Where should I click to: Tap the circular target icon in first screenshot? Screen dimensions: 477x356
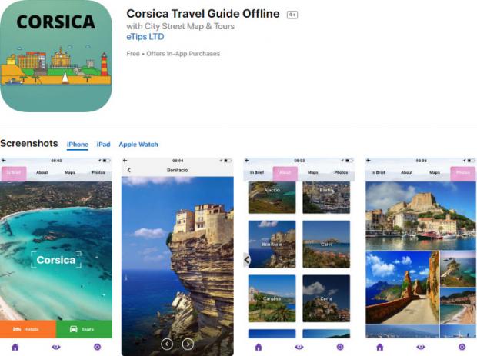(x=98, y=347)
